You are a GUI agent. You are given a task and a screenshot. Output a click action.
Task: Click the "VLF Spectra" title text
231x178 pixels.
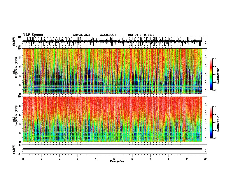[x=33, y=35]
